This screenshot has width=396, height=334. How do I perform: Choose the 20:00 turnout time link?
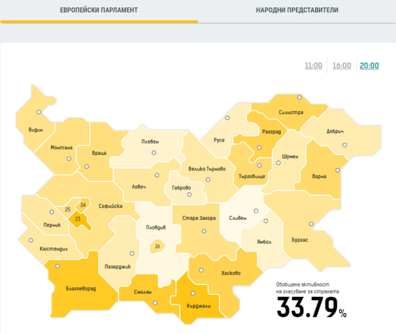pos(369,66)
